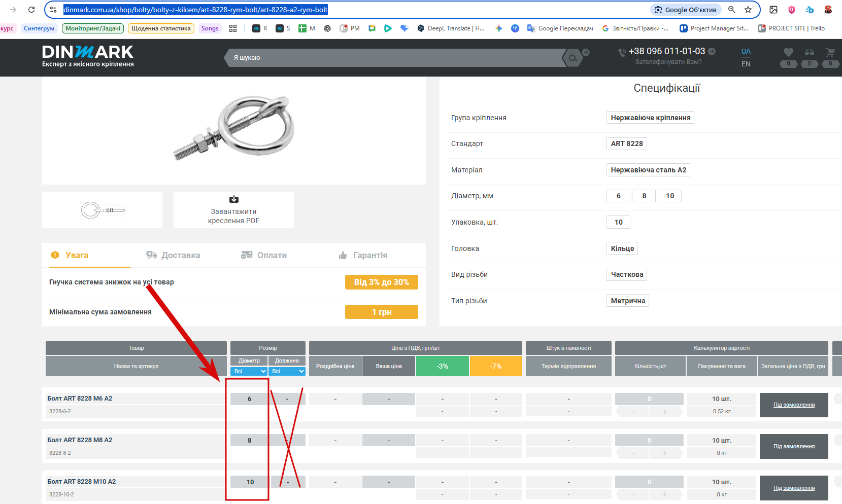This screenshot has width=842, height=504.
Task: Switch site language to UA
Action: point(746,51)
